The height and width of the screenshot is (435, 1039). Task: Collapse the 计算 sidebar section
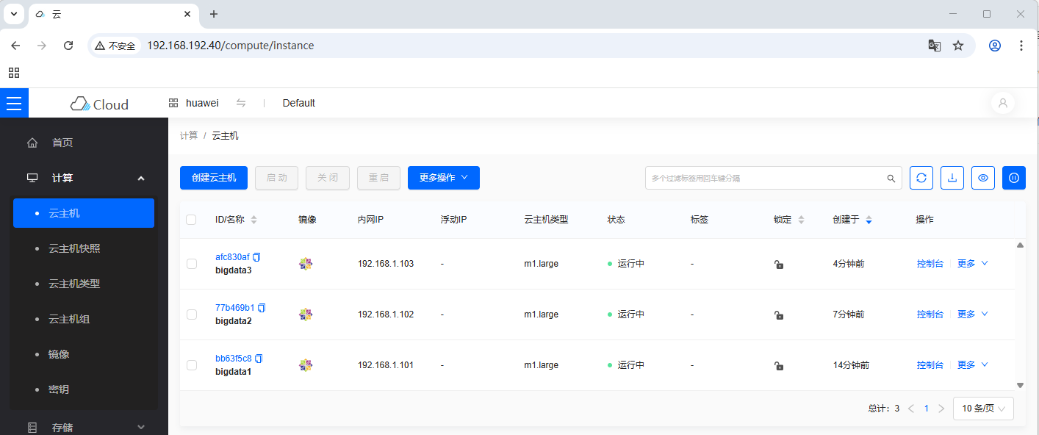tap(141, 178)
